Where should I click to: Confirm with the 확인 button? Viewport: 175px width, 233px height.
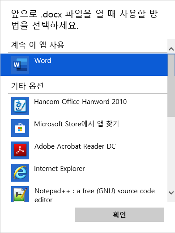120,215
